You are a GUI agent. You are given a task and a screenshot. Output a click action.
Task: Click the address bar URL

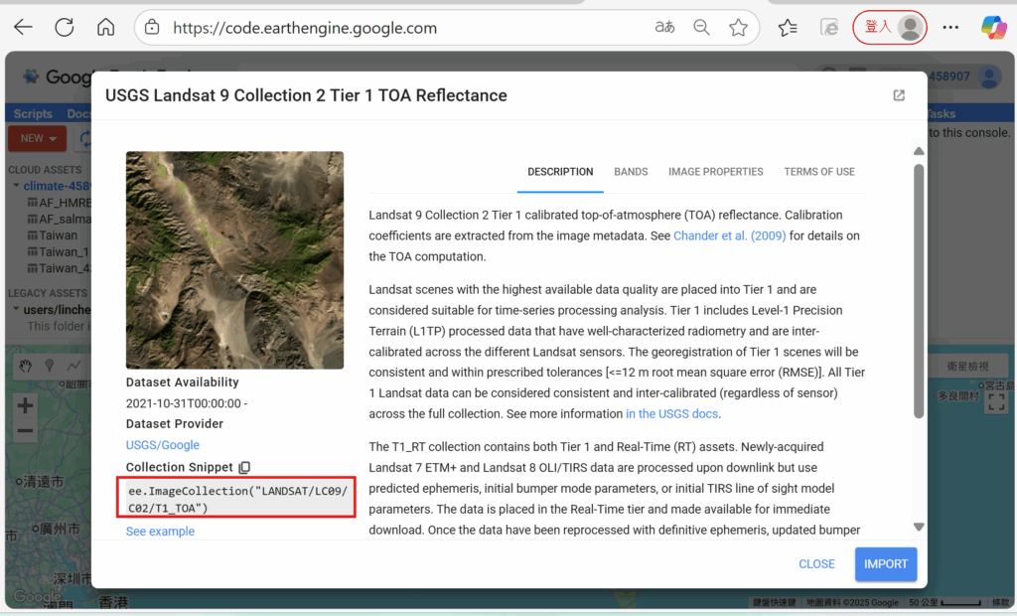pyautogui.click(x=305, y=28)
